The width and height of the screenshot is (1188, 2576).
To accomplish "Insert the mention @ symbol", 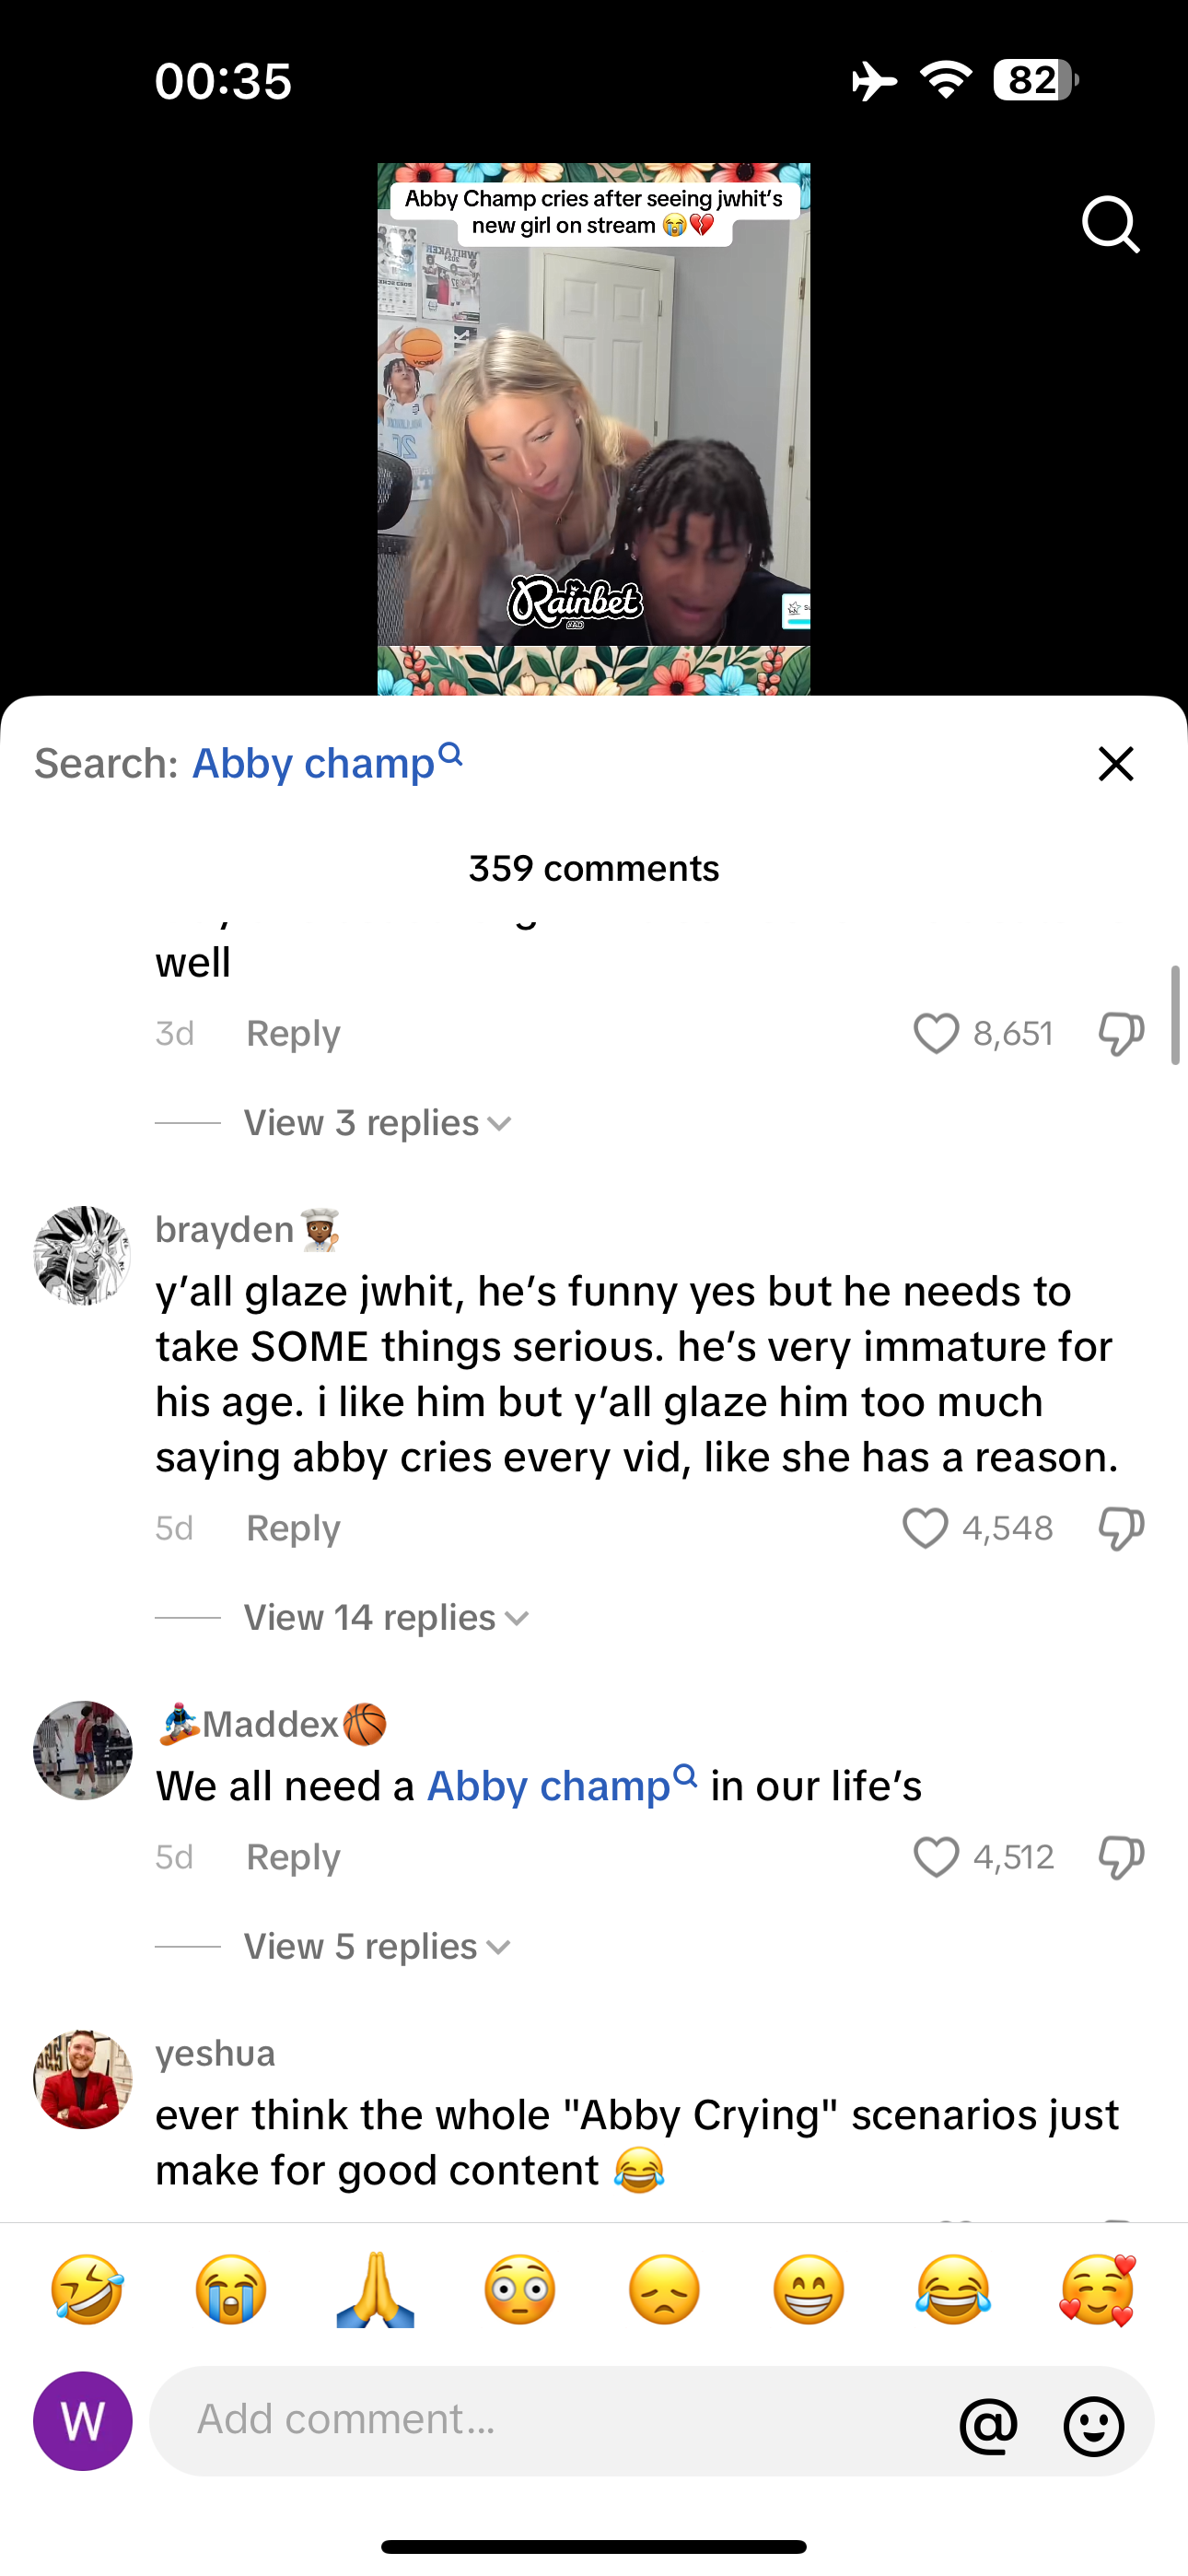I will pos(988,2425).
